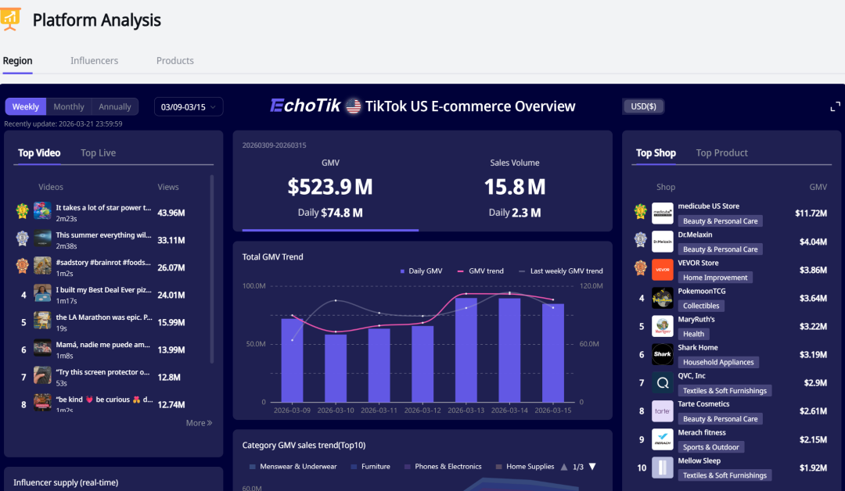Click the Merach fitness shop logo
Image resolution: width=845 pixels, height=491 pixels.
point(663,439)
